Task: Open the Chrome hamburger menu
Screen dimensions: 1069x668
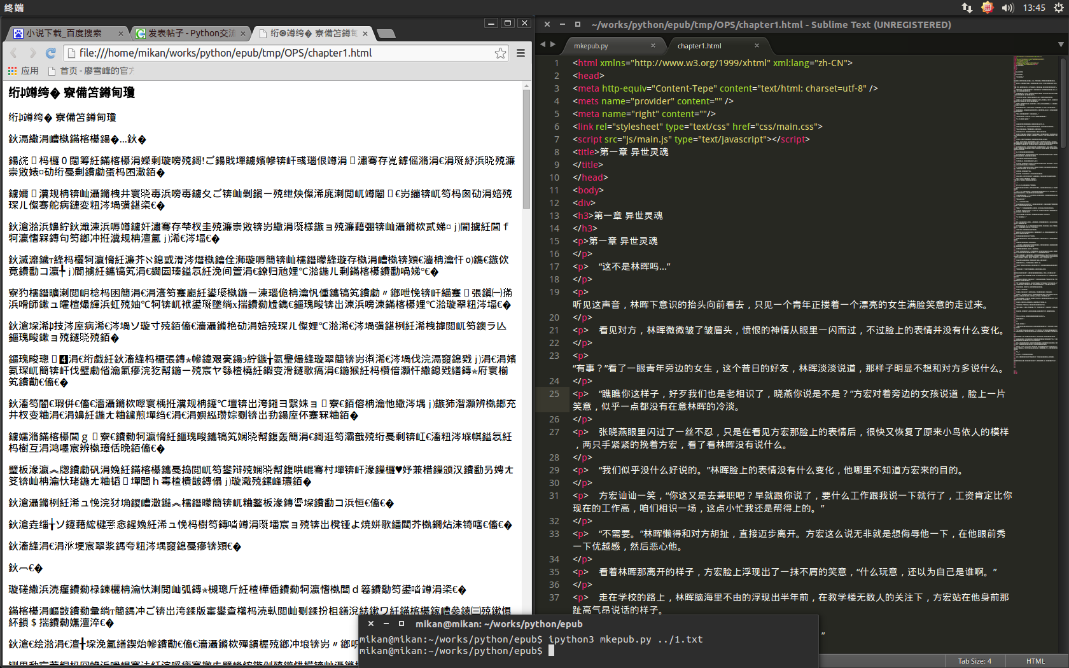Action: tap(521, 53)
